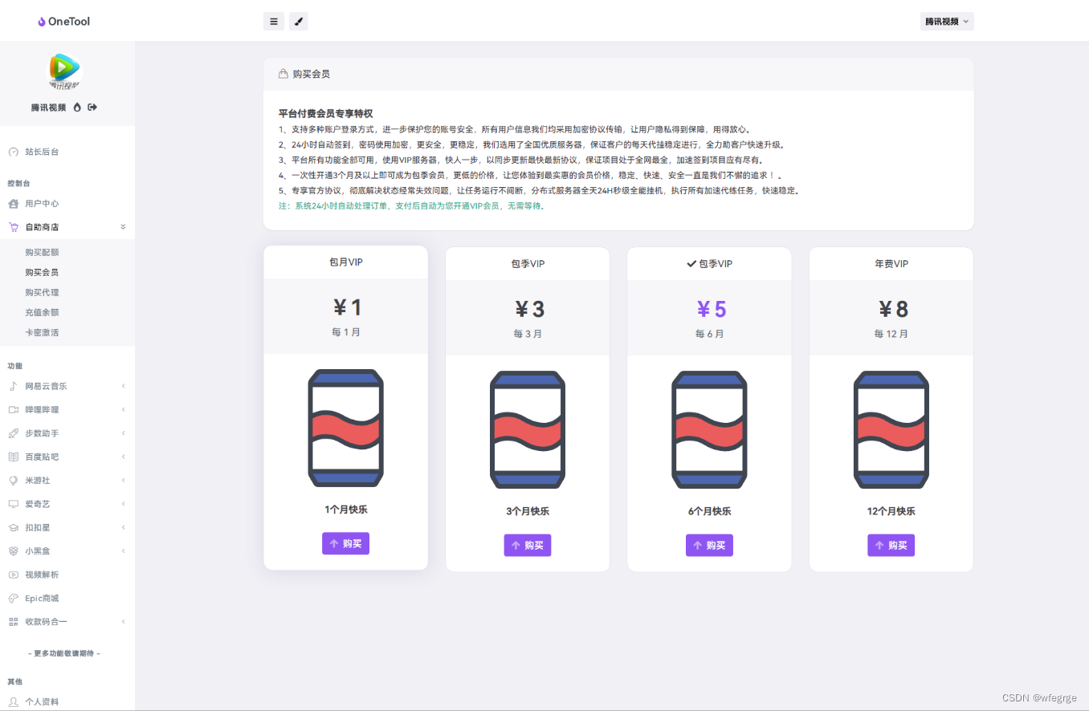Select the 包季VIP plan with checkmark
This screenshot has height=711, width=1089.
point(709,263)
